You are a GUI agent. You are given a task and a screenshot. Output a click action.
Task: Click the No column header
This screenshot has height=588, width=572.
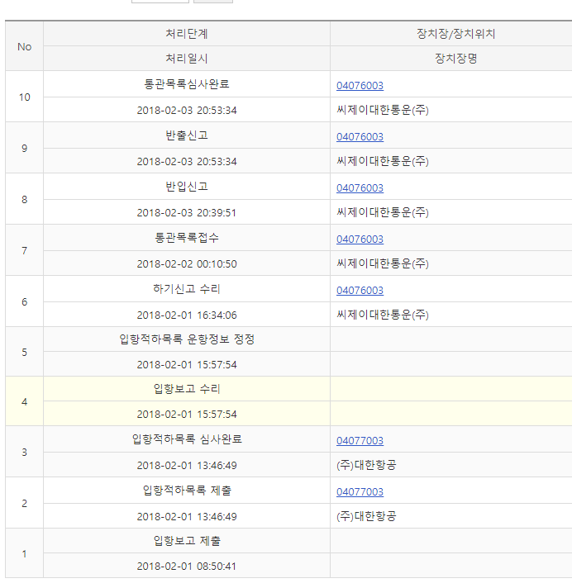[25, 46]
